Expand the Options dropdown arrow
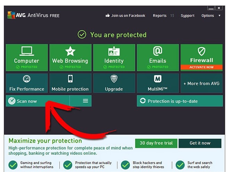The height and width of the screenshot is (172, 231). pos(219,16)
